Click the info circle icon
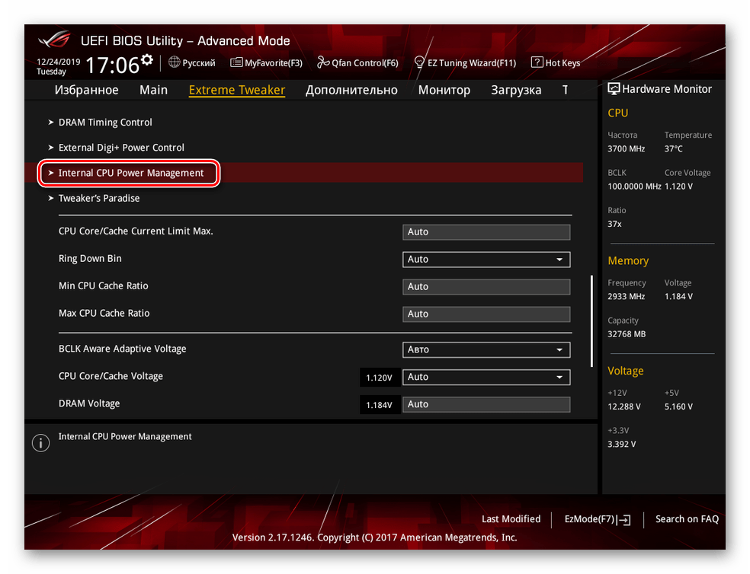The width and height of the screenshot is (750, 574). [x=40, y=443]
